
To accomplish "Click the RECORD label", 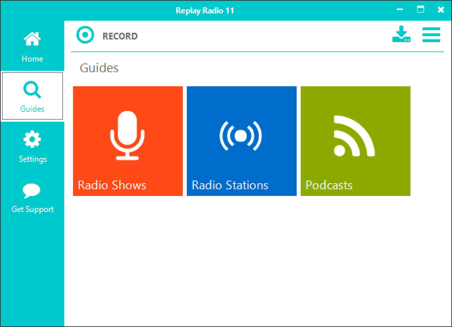I will tap(120, 36).
